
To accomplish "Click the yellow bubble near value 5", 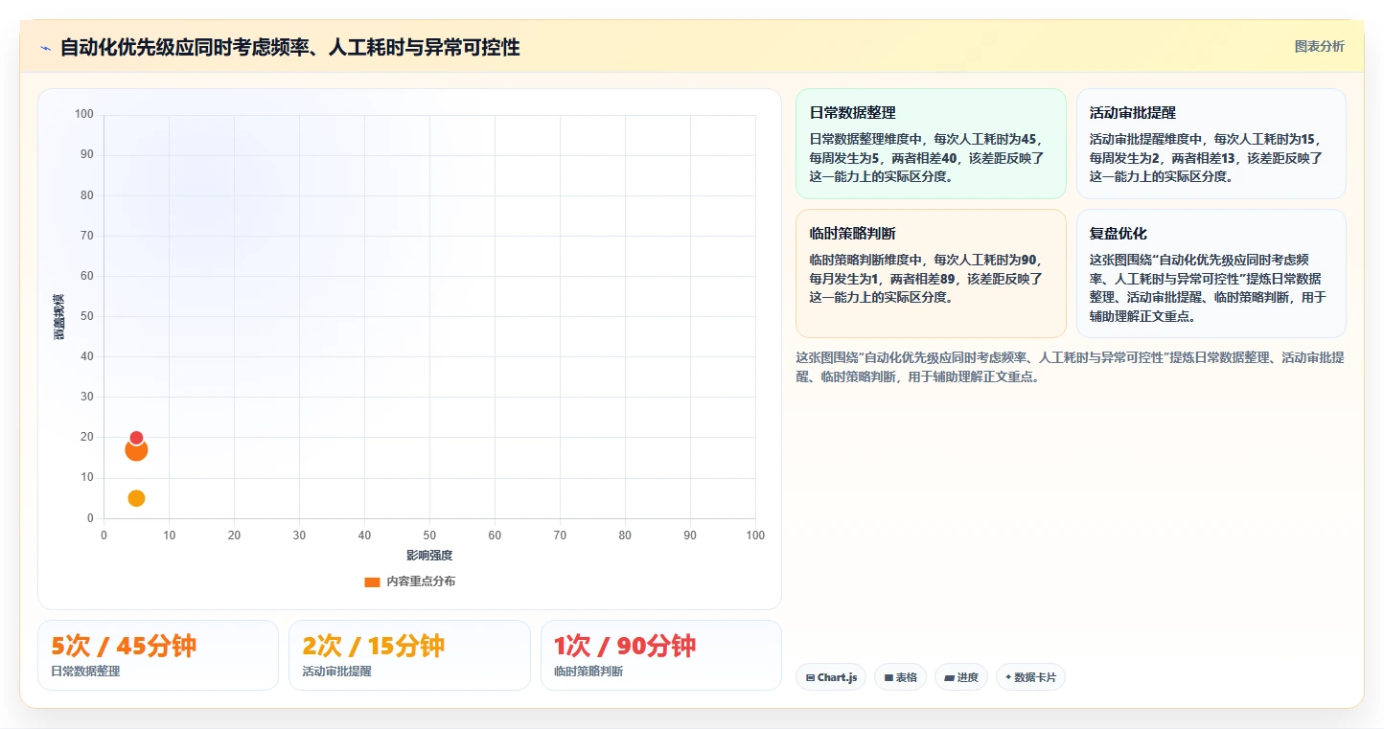I will (136, 498).
